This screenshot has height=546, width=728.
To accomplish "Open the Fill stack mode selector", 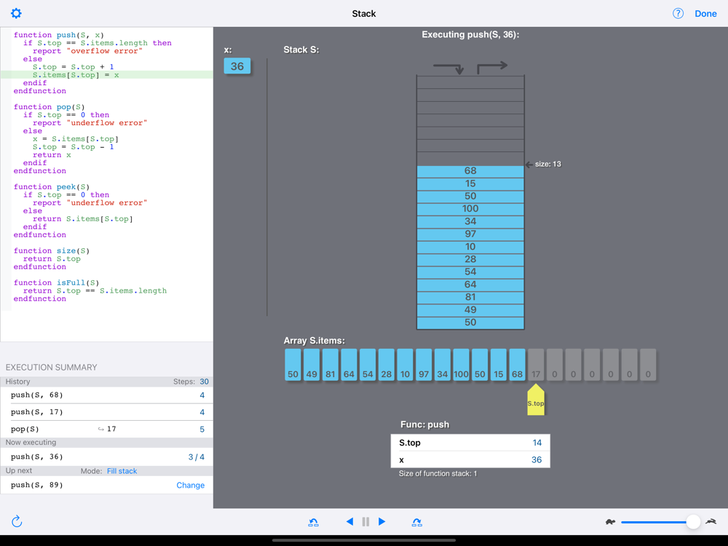I will [x=122, y=471].
